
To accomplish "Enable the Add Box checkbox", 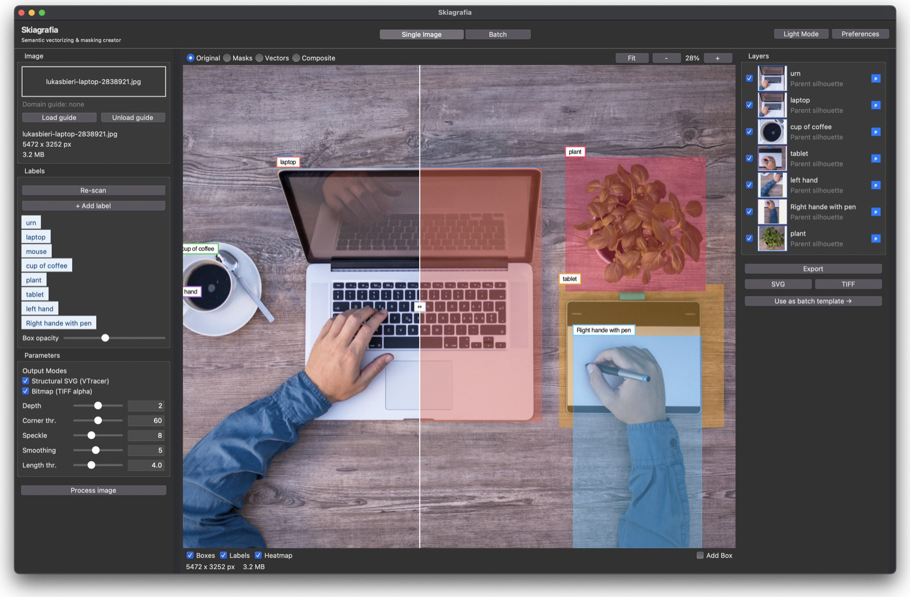I will pos(700,555).
